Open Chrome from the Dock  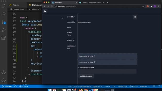(x=86, y=90)
